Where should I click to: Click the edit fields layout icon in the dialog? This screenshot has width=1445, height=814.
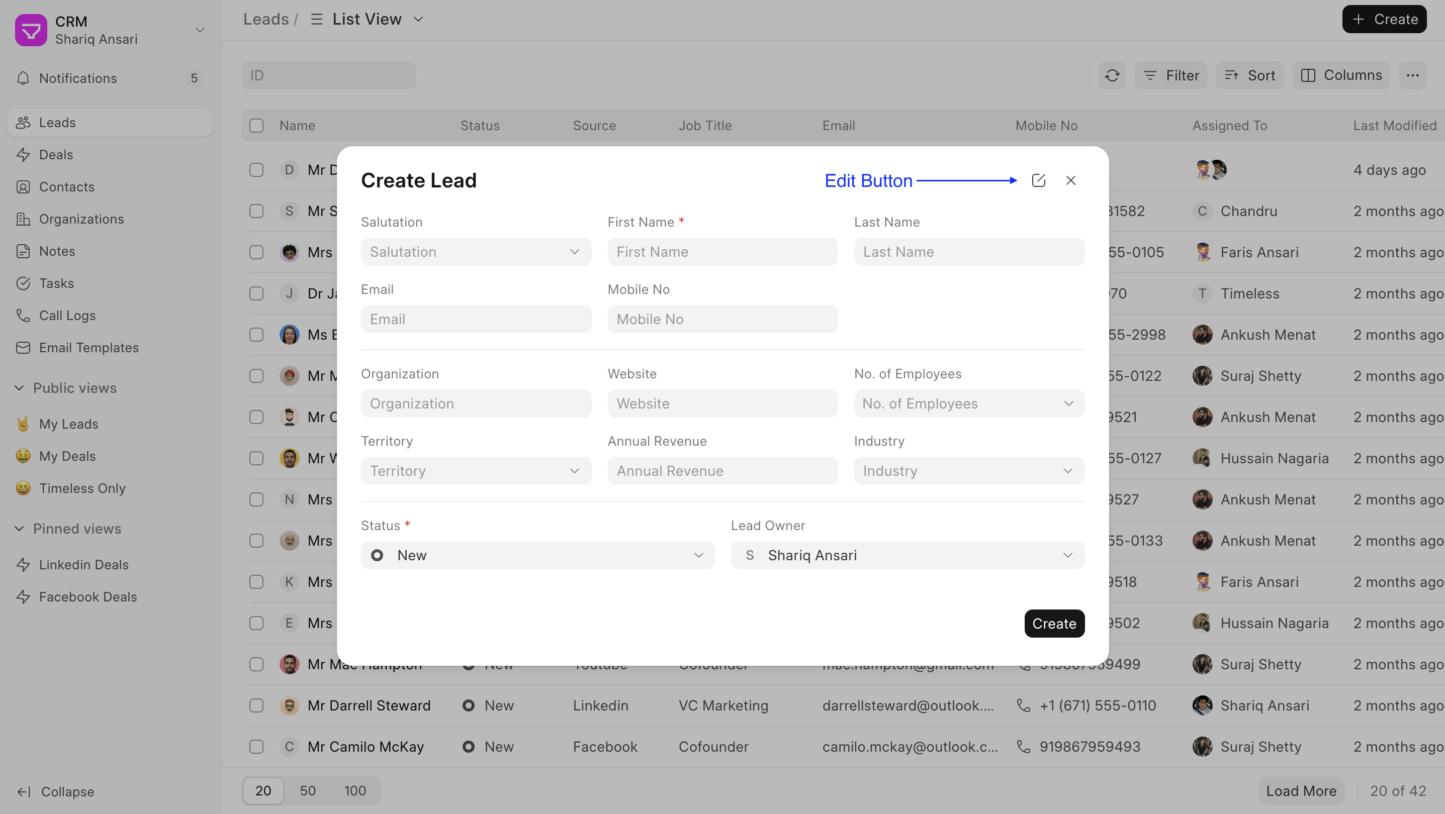point(1038,180)
